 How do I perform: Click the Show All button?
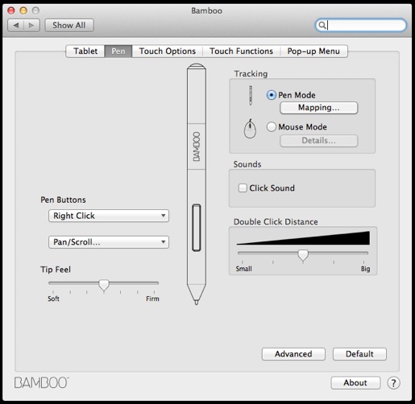69,26
